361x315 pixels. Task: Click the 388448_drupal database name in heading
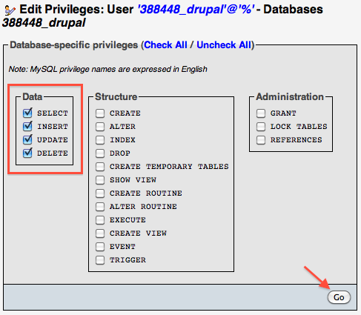pyautogui.click(x=44, y=23)
